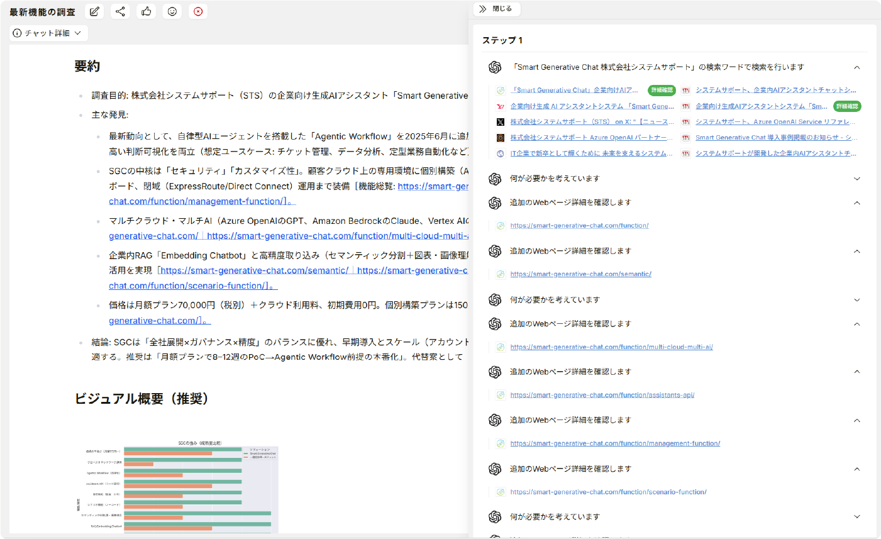Open the IT企業で新卒として輝くために search result
This screenshot has height=539, width=881.
590,153
